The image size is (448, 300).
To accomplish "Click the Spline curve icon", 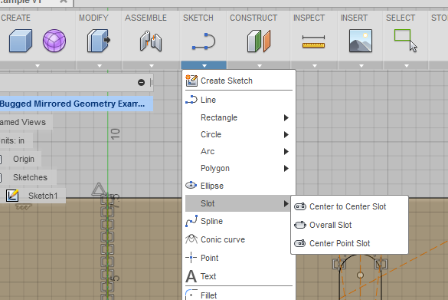I will [191, 221].
